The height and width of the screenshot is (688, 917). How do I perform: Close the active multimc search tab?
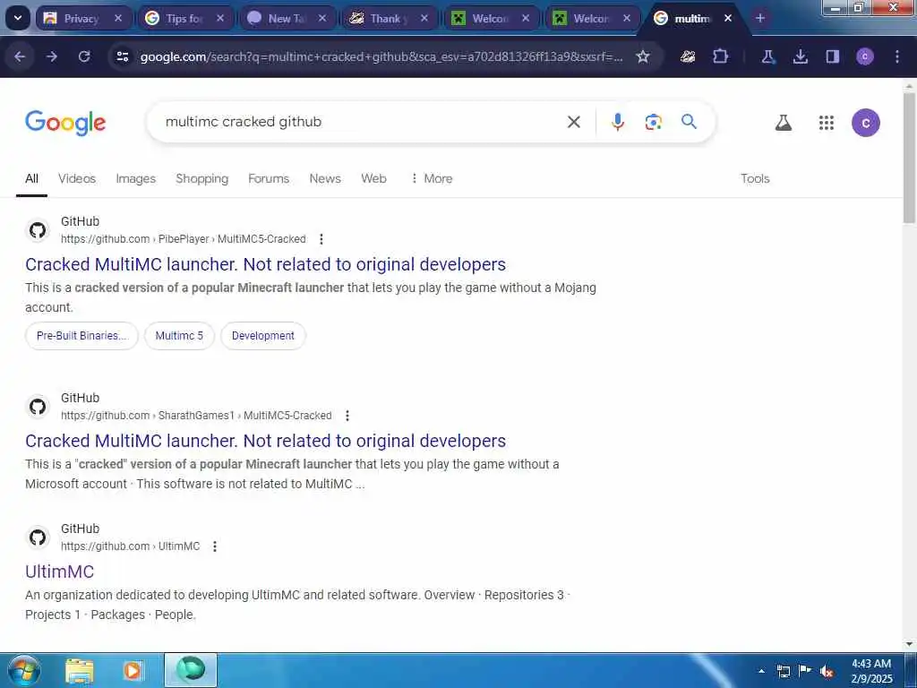pyautogui.click(x=728, y=18)
